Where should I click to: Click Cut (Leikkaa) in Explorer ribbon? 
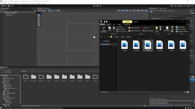(x=119, y=27)
